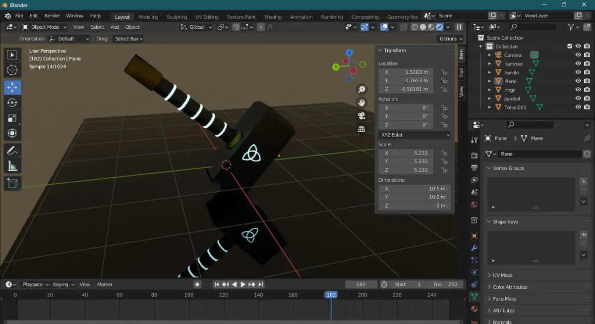This screenshot has width=595, height=324.
Task: Play the animation forward
Action: click(243, 284)
